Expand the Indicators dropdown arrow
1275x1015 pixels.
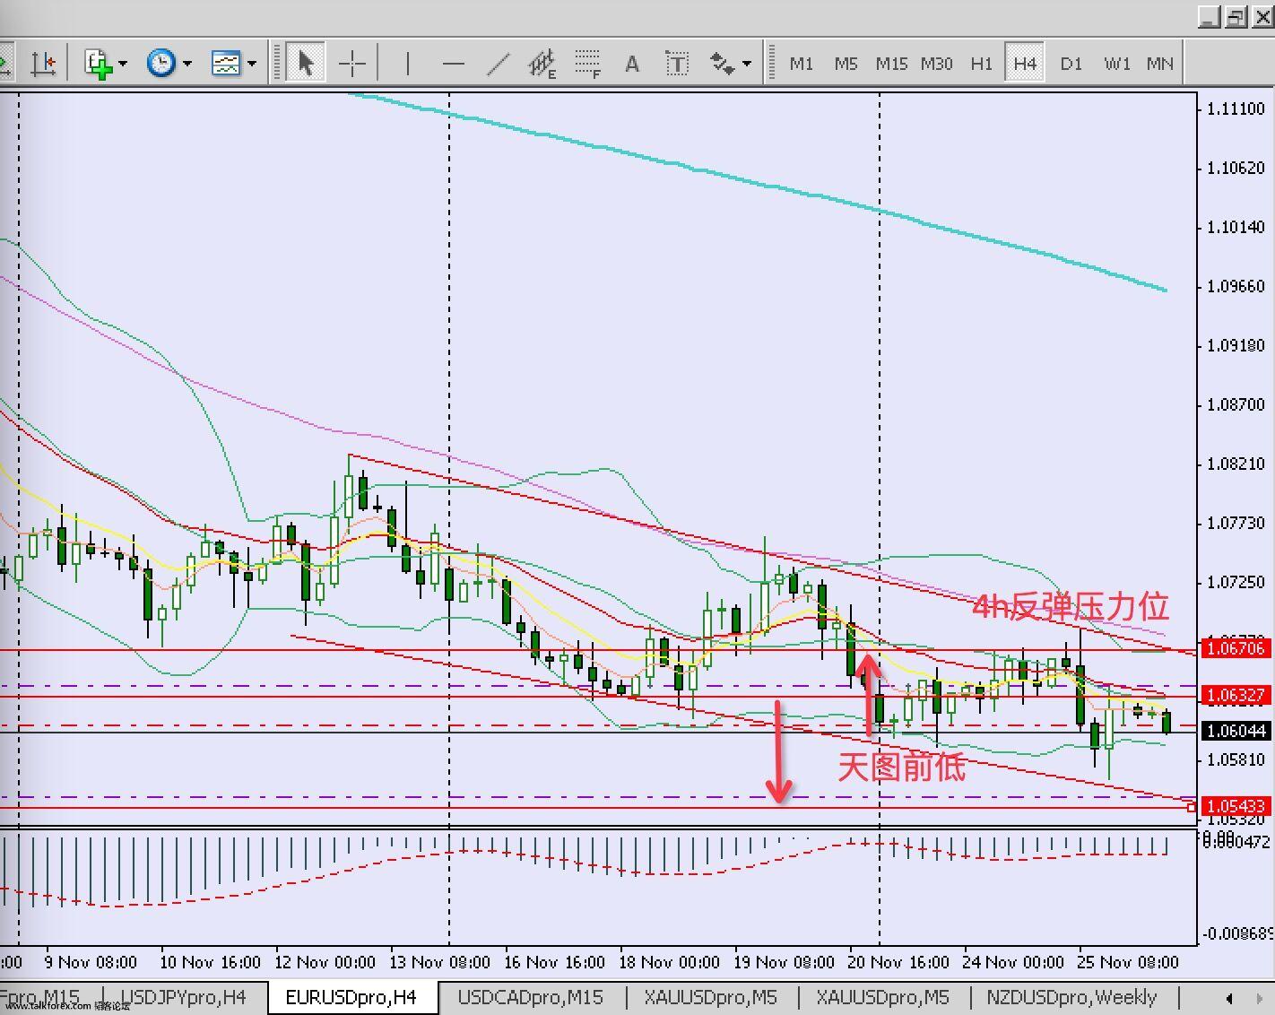pos(123,64)
